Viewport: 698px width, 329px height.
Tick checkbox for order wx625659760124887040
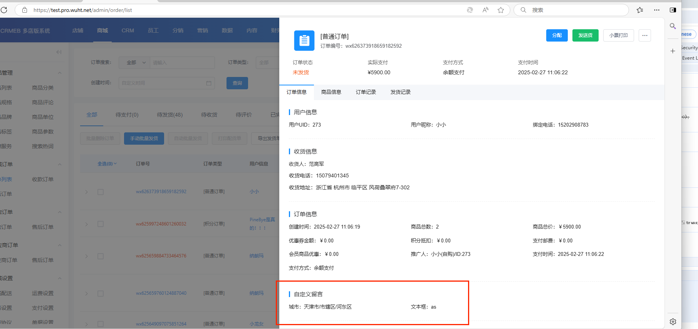point(101,294)
